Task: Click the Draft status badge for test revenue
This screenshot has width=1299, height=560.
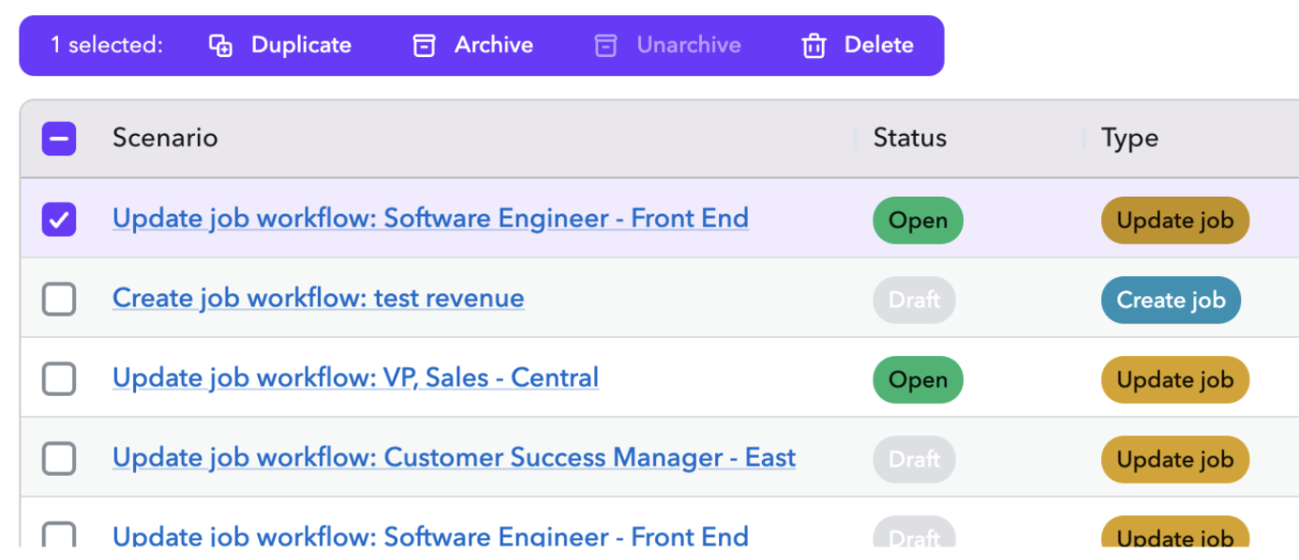Action: pos(914,301)
